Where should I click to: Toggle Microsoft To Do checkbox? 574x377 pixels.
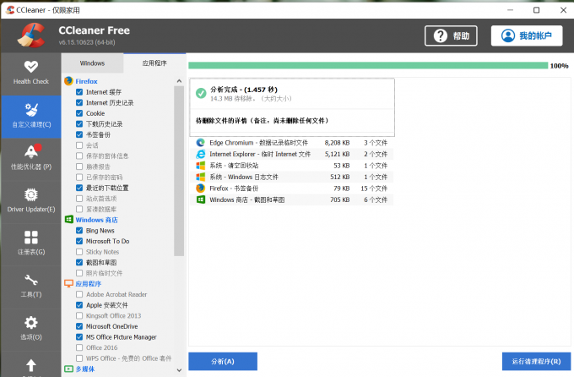tap(79, 241)
